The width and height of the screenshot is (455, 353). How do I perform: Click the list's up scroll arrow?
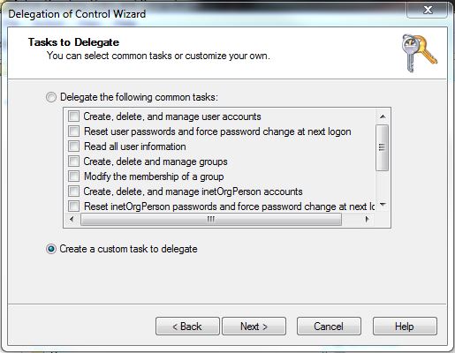[383, 116]
